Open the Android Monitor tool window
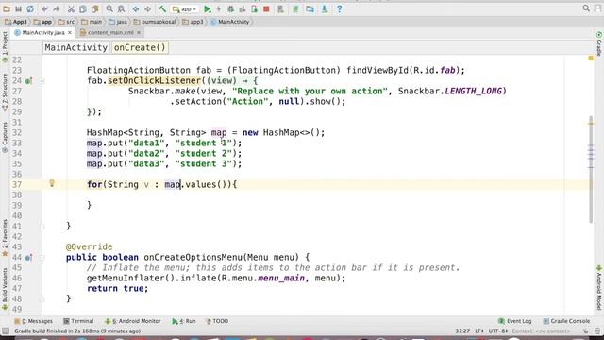Viewport: 604px width, 340px height. coord(133,321)
